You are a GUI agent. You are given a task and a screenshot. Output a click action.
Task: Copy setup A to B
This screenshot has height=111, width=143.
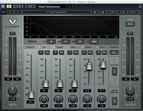[112, 12]
